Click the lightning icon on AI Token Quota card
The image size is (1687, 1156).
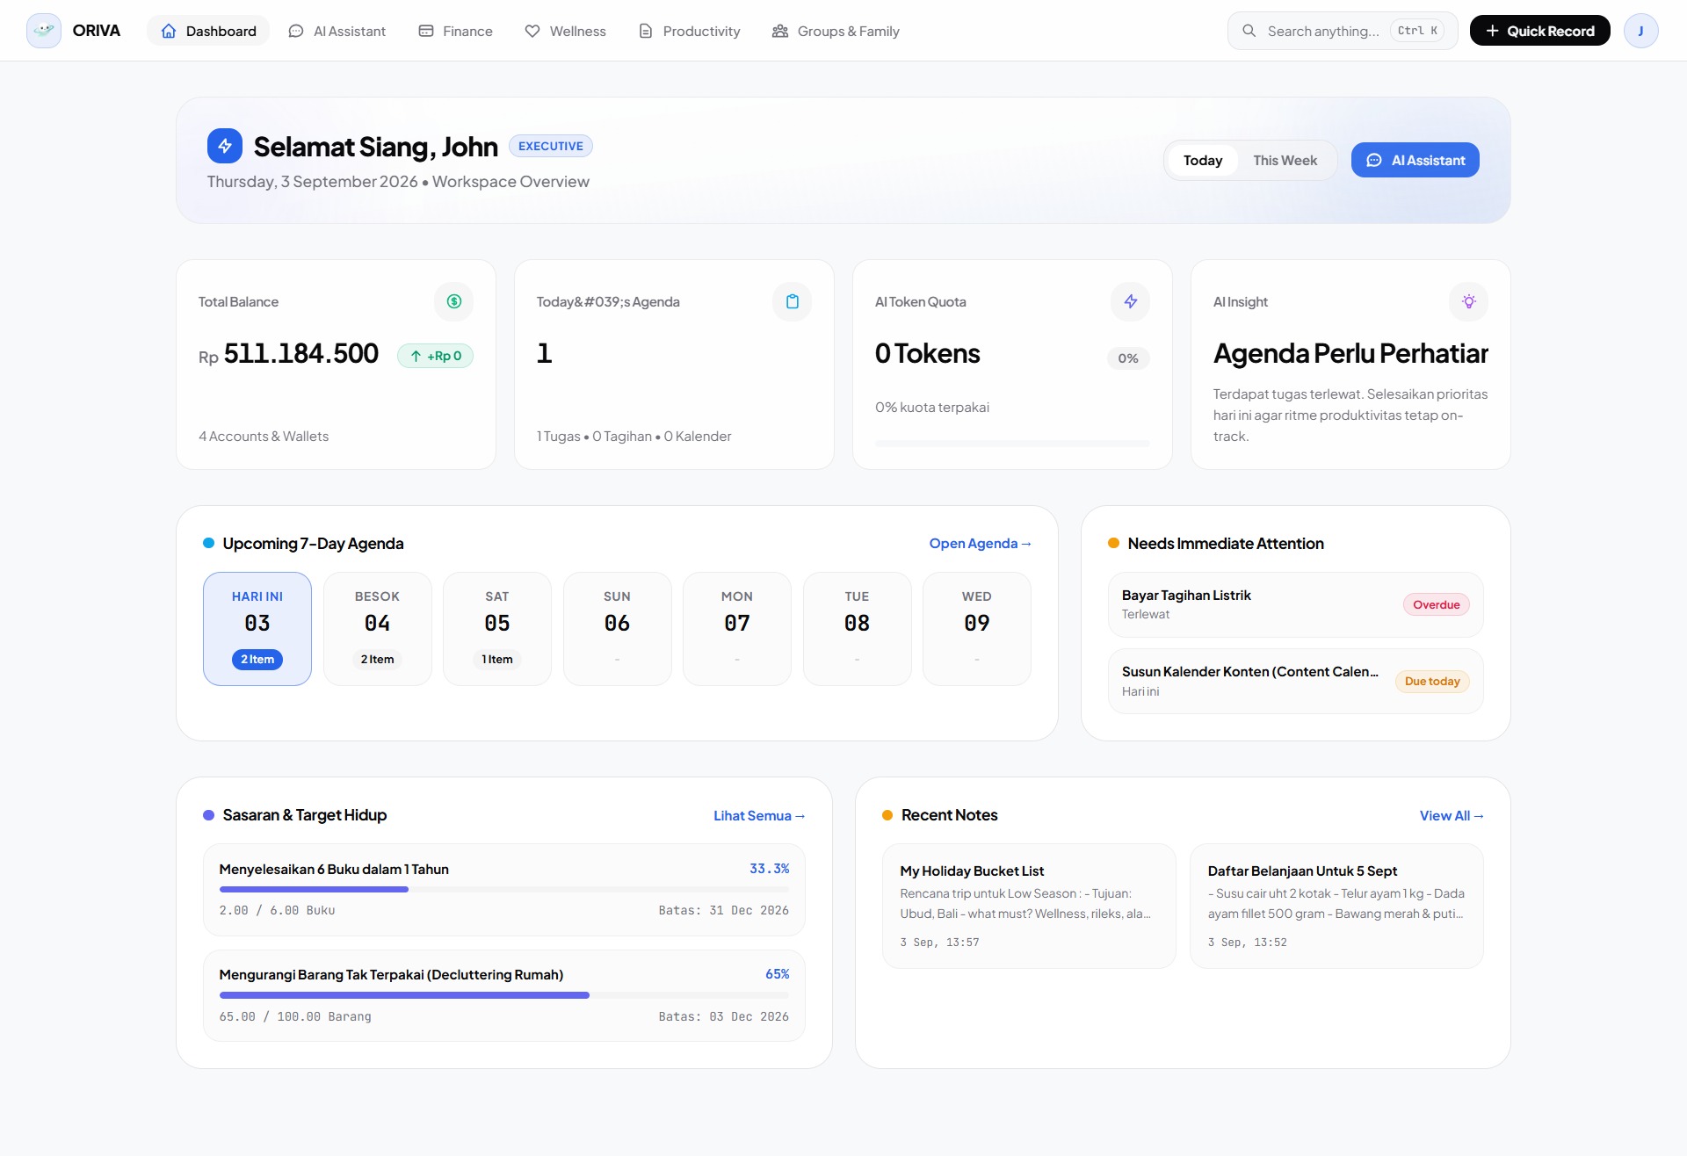pyautogui.click(x=1131, y=301)
